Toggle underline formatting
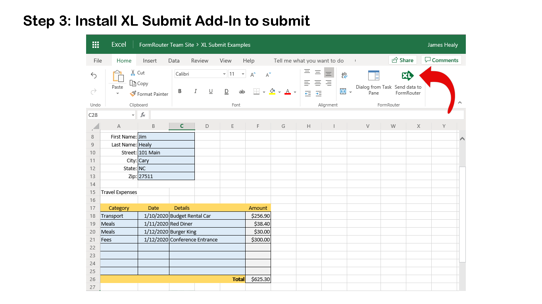 [211, 91]
